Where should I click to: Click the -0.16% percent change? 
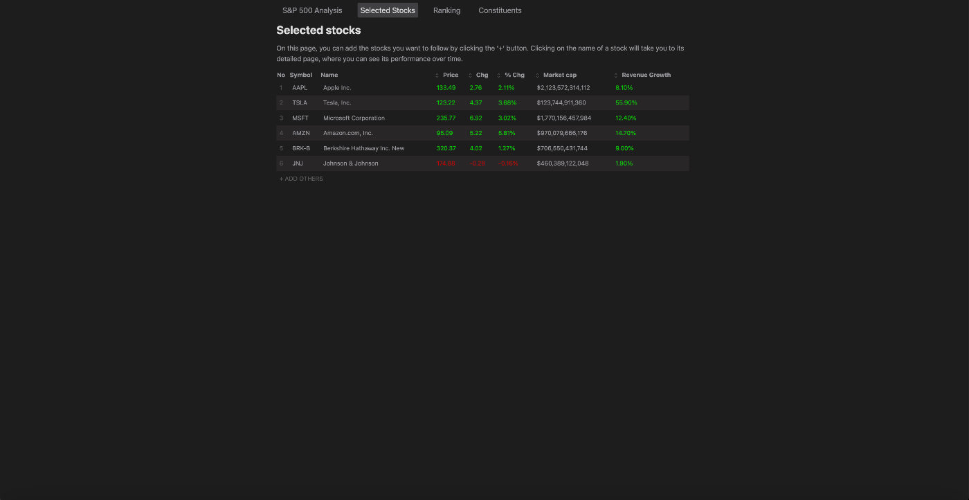[508, 164]
